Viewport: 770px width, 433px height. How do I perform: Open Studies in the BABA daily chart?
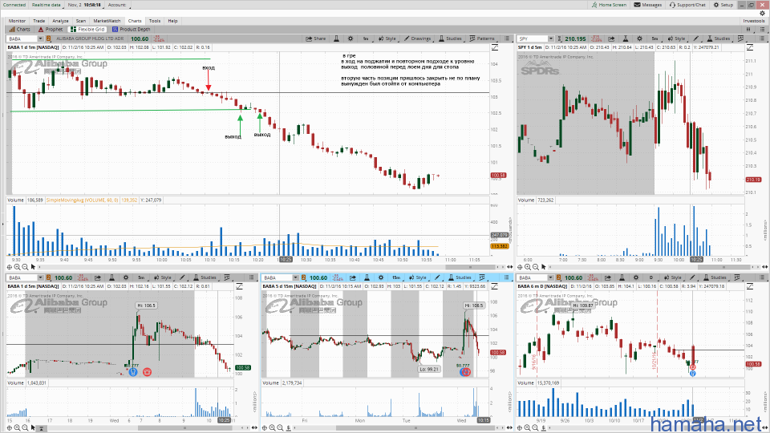(715, 278)
